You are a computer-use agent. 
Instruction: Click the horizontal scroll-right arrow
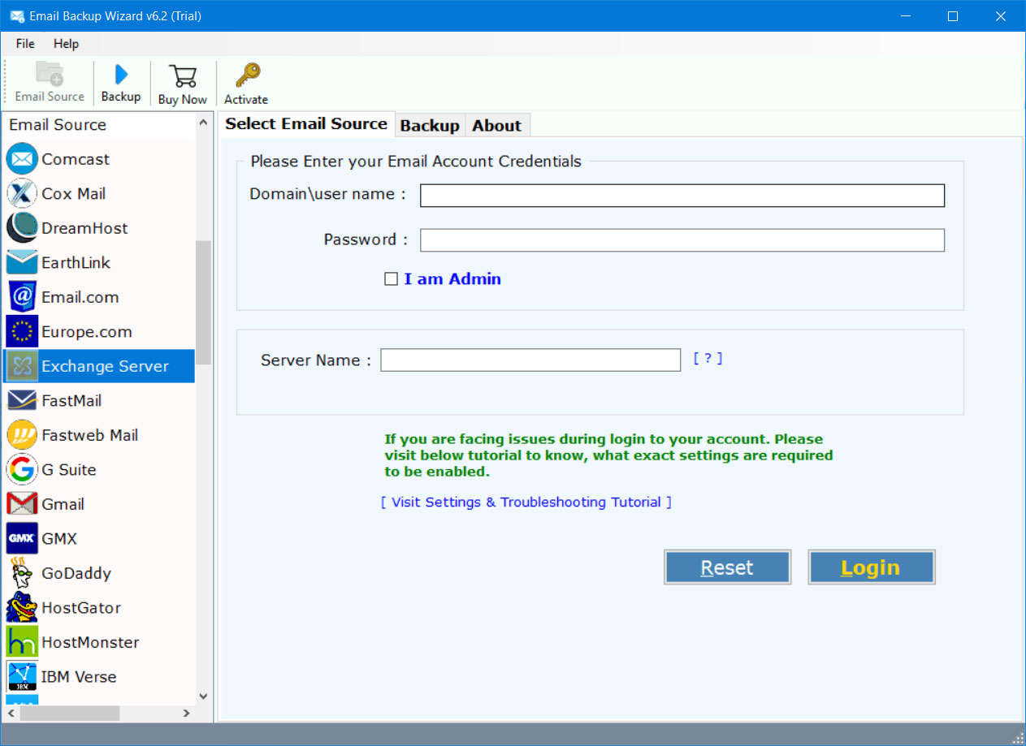[186, 714]
